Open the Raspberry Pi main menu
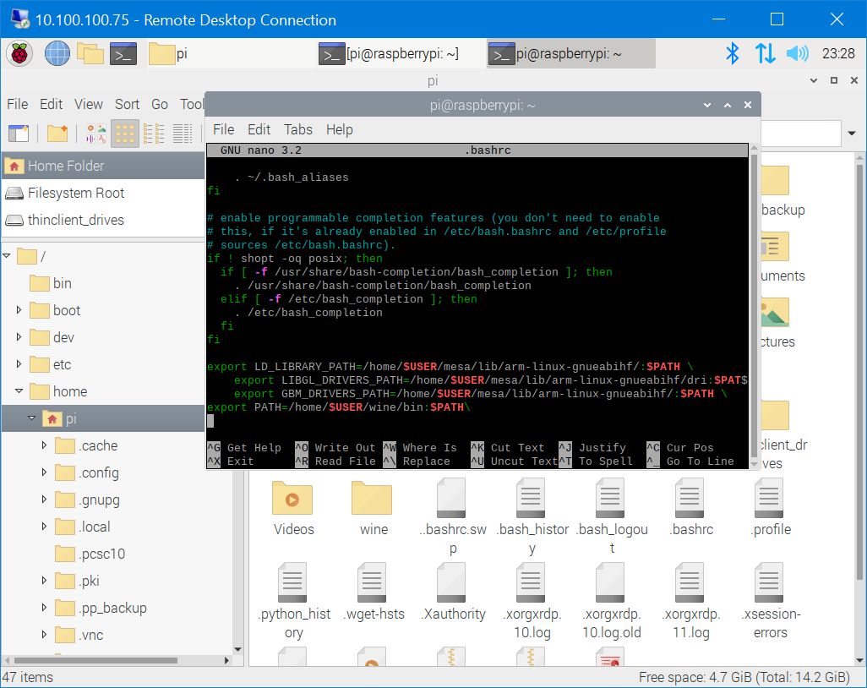 pos(19,53)
